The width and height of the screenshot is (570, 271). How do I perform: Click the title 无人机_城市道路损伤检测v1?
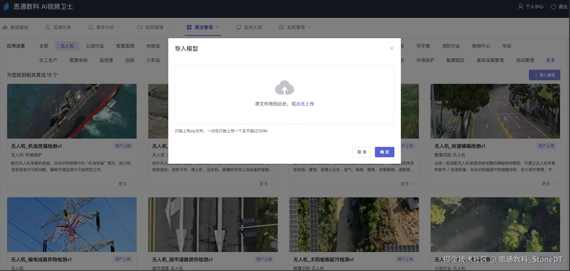click(183, 260)
